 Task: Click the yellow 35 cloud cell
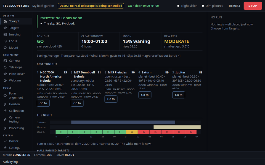132,132
